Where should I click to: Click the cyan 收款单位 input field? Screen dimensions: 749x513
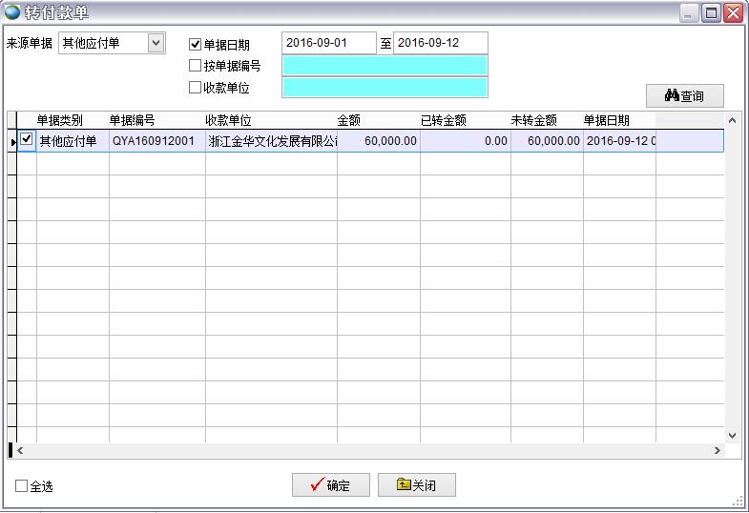[385, 88]
